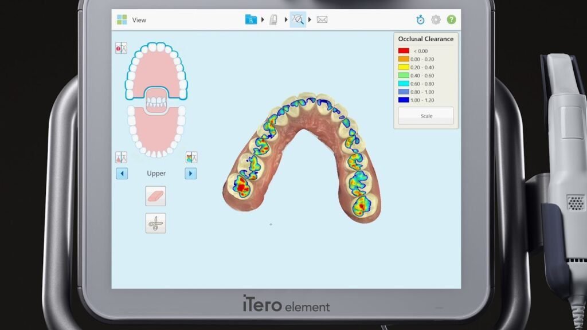Open the Rx patient folder icon
The height and width of the screenshot is (330, 587).
[x=251, y=19]
